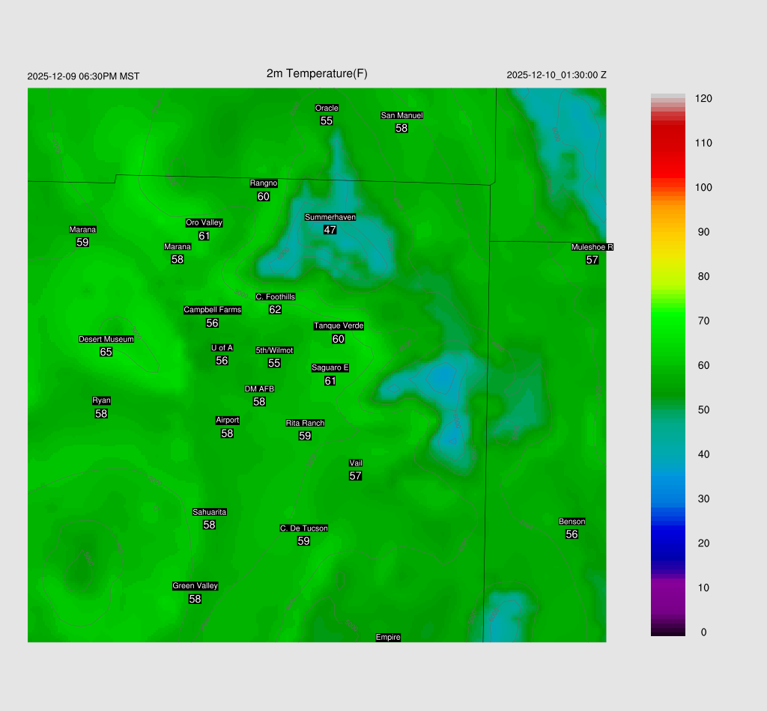Click the San Manuel station label
The width and height of the screenshot is (767, 711).
click(401, 115)
